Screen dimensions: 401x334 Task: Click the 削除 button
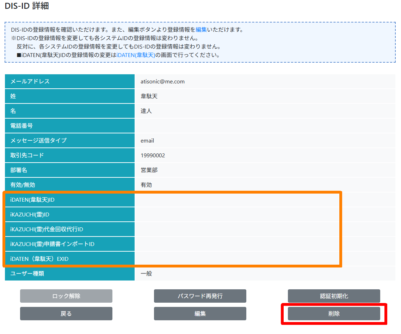(334, 314)
